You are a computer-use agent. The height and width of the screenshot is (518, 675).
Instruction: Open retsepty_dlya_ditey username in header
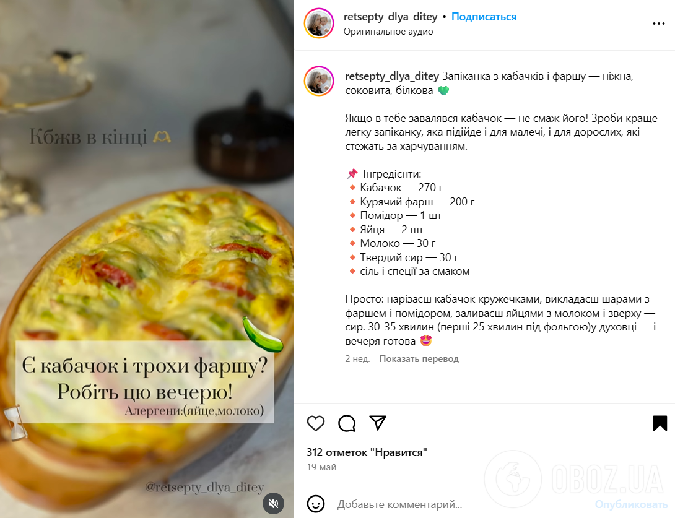391,17
